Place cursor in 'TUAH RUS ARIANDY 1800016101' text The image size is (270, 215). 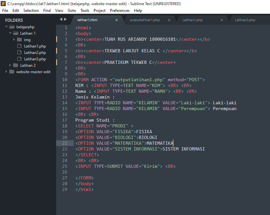coord(140,39)
